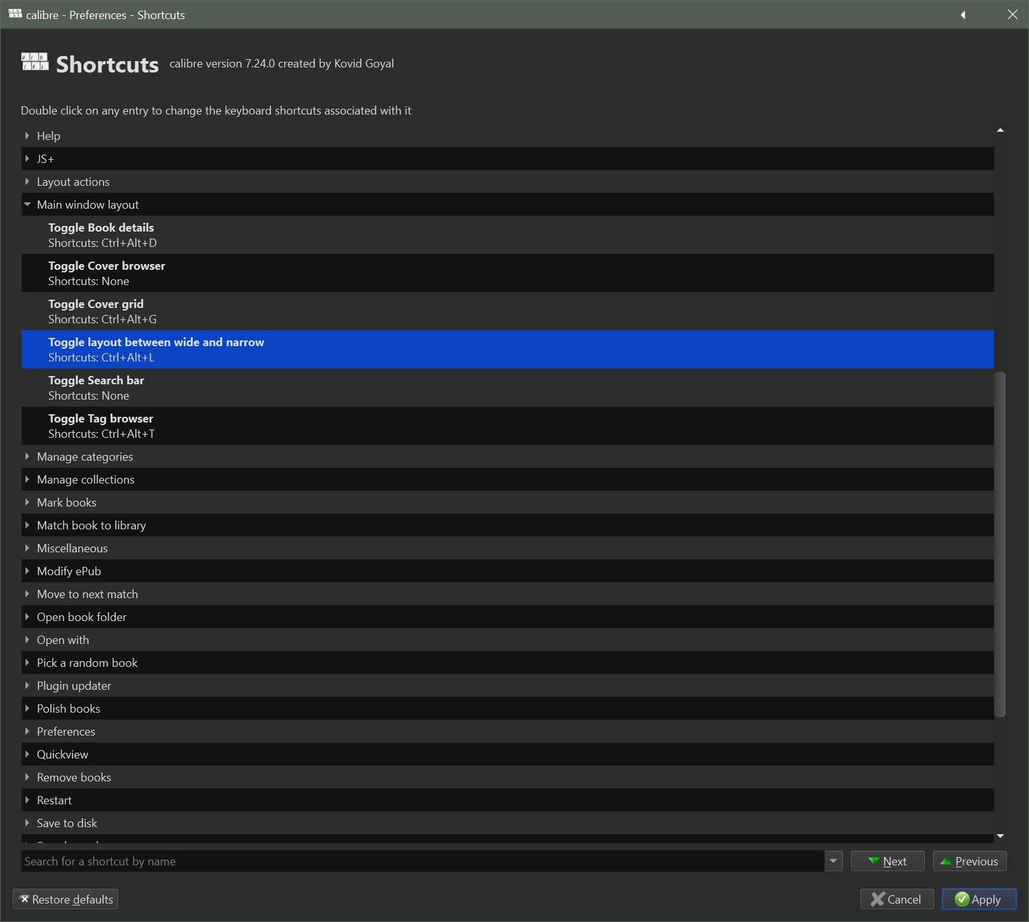The width and height of the screenshot is (1029, 922).
Task: Click the shortcuts list vertical scrollbar thumb
Action: tap(1000, 544)
